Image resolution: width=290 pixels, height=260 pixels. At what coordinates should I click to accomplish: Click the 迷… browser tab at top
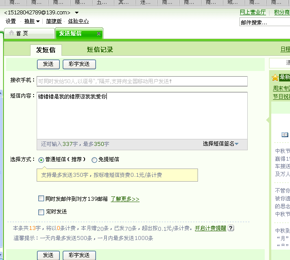pyautogui.click(x=147, y=3)
